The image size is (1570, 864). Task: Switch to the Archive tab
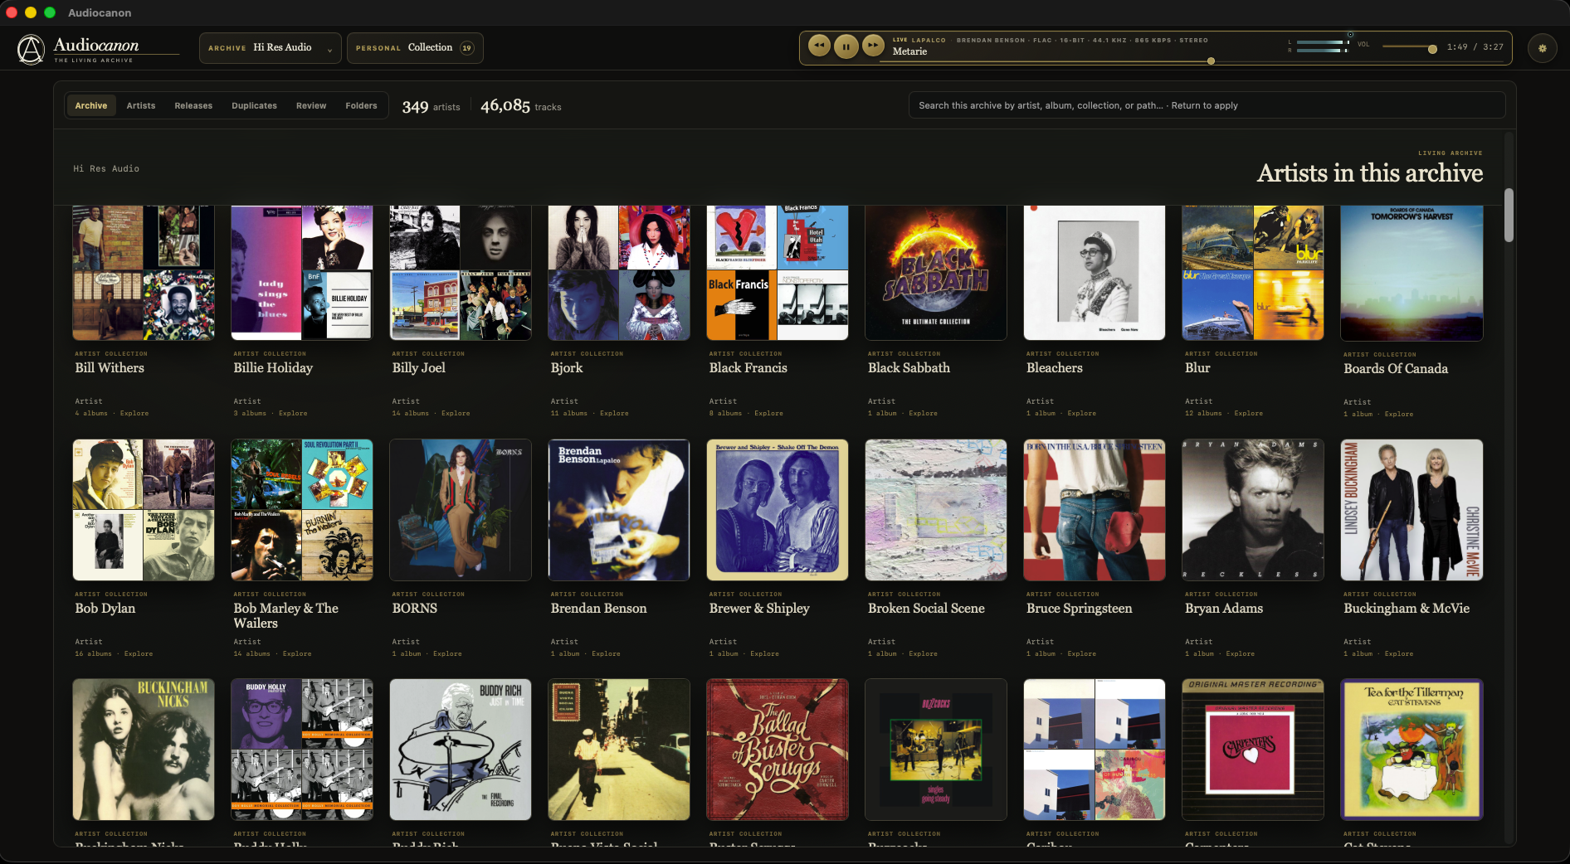tap(91, 105)
